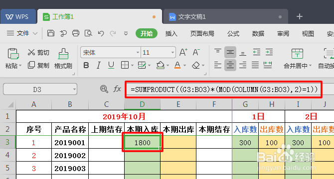Click the cell Borders icon
Screen dimensions: 334x179
coord(125,65)
